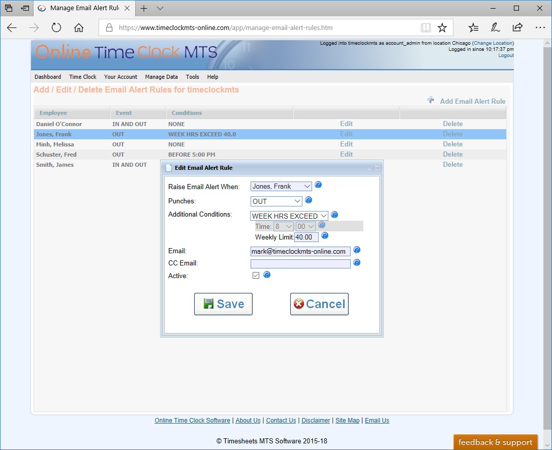
Task: Open the Time Clock menu
Action: click(83, 77)
